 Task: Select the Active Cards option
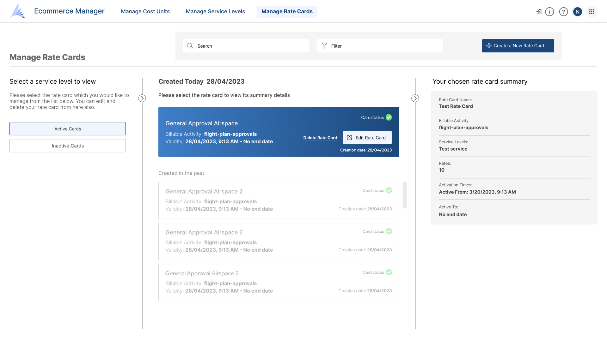[x=68, y=129]
